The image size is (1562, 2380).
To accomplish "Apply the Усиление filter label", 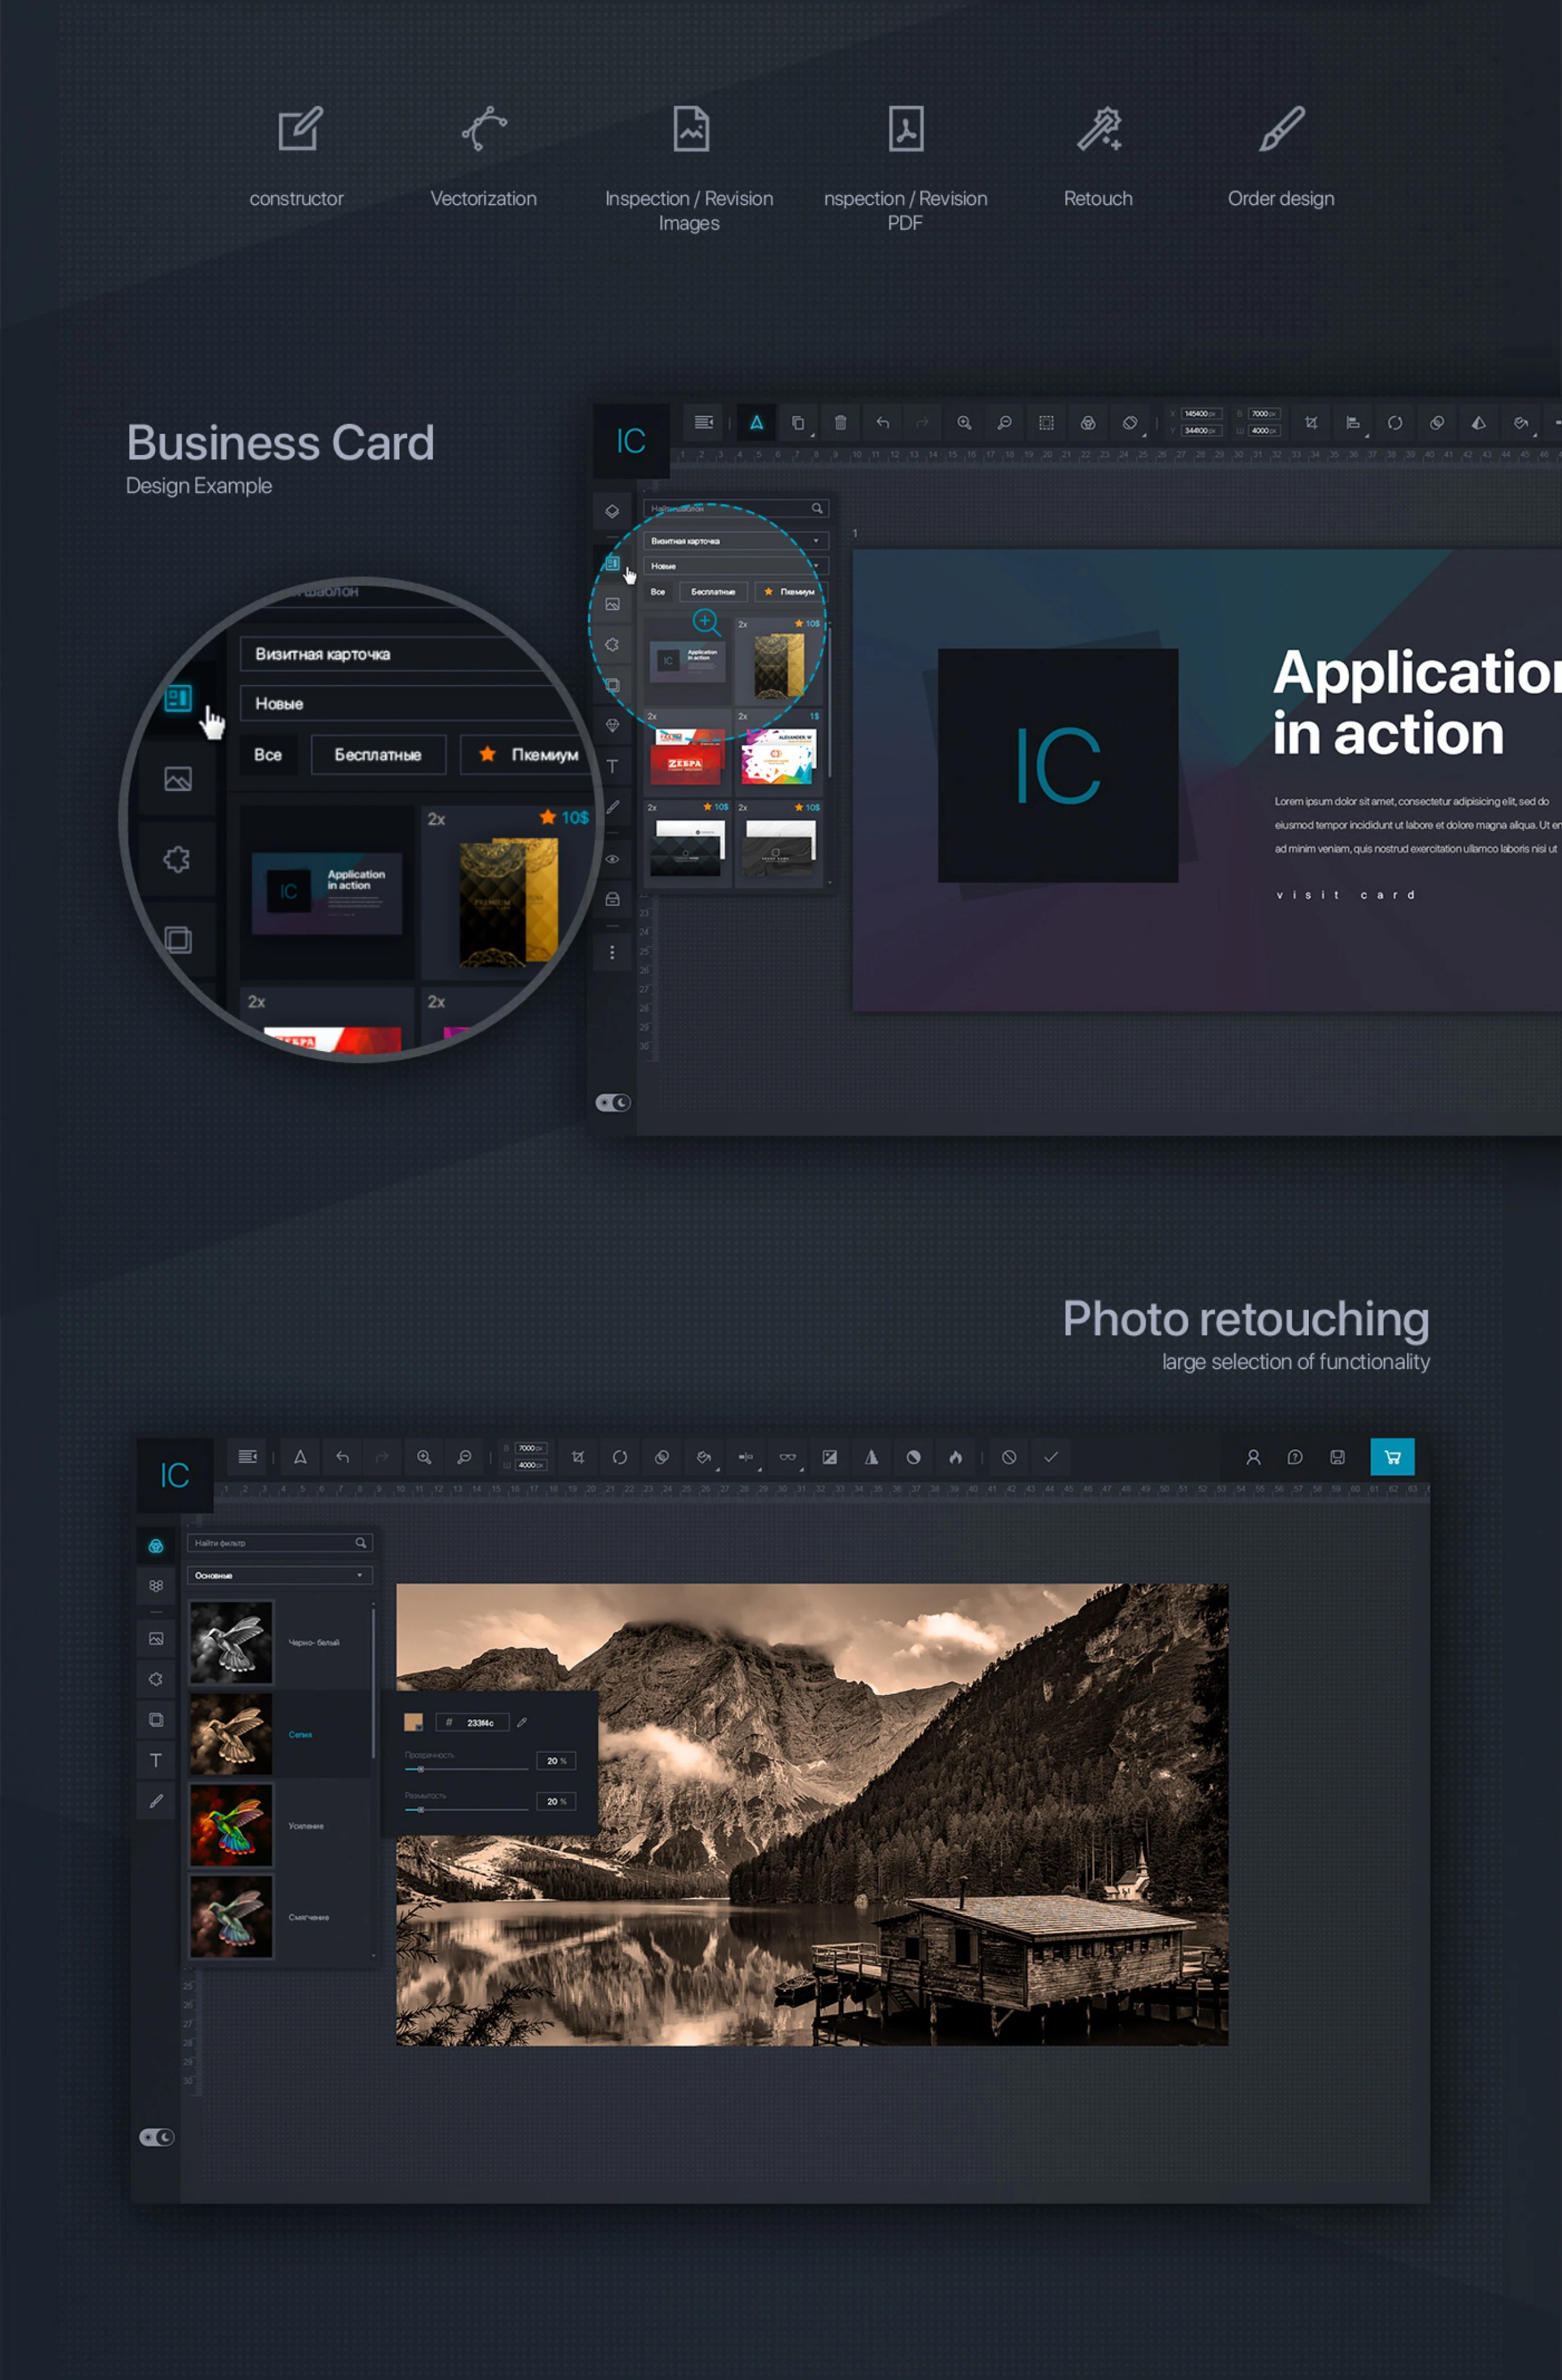I will click(x=306, y=1826).
